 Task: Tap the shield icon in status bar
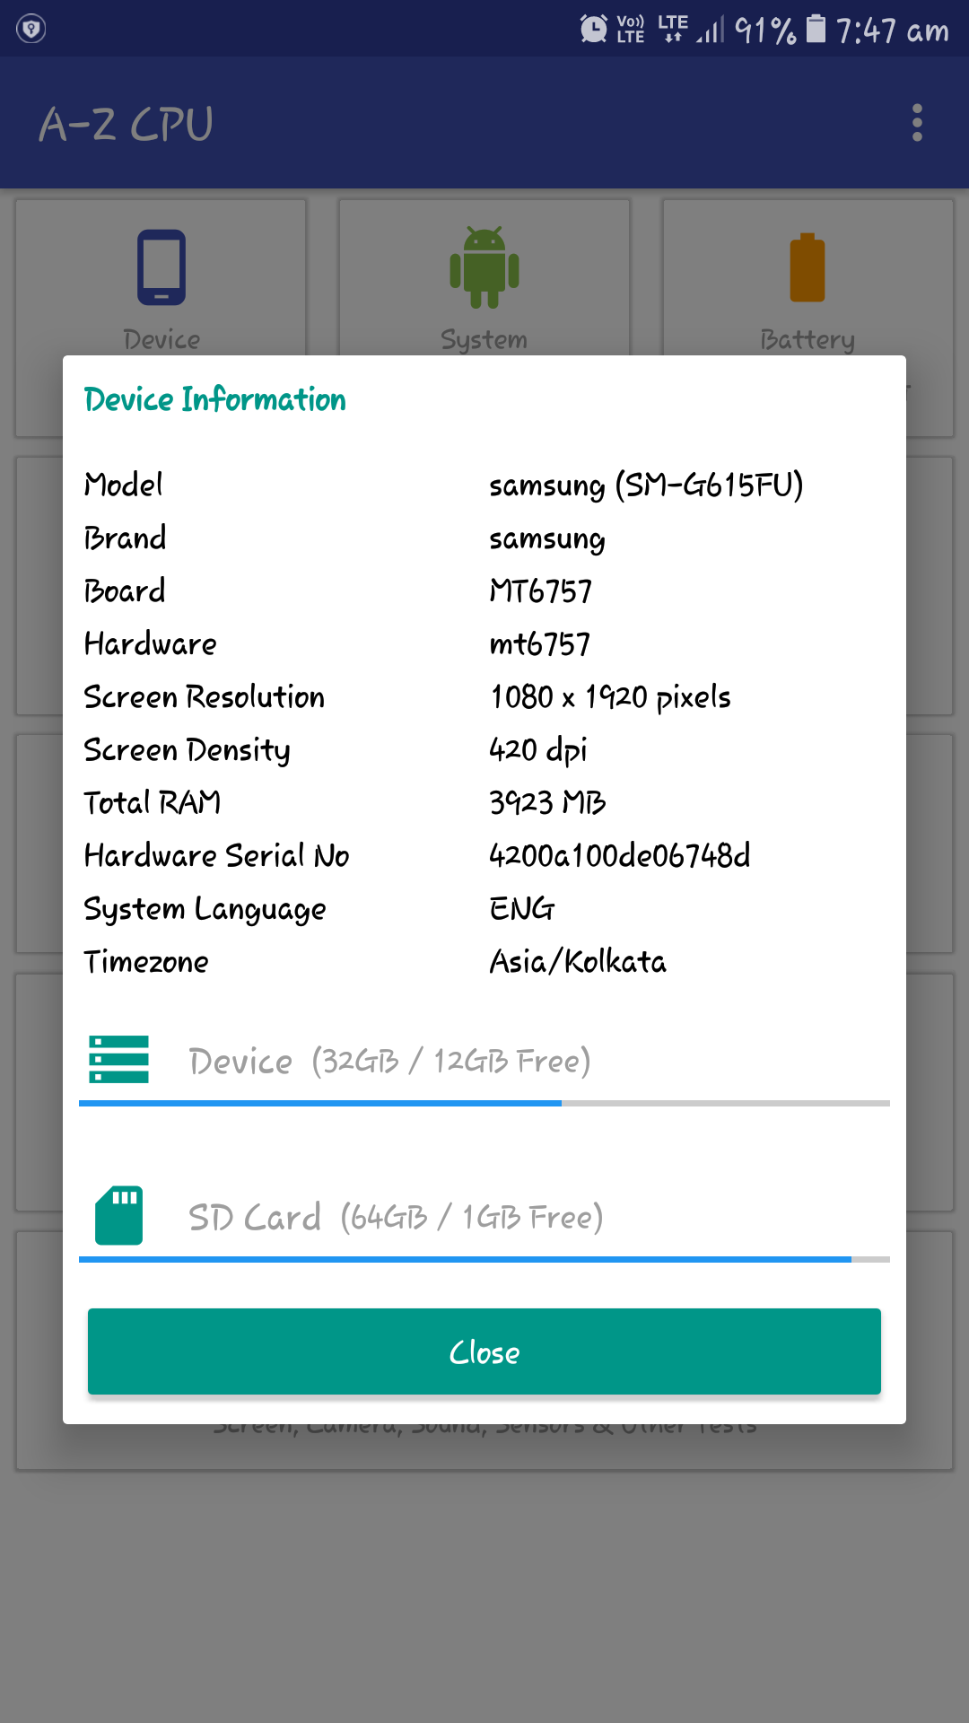[31, 29]
